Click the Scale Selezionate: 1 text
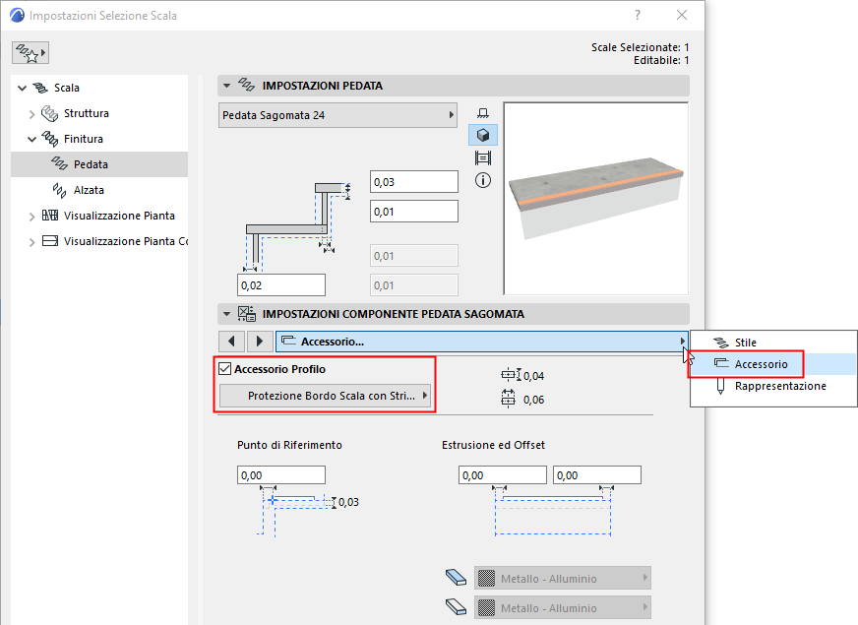858x625 pixels. (640, 47)
